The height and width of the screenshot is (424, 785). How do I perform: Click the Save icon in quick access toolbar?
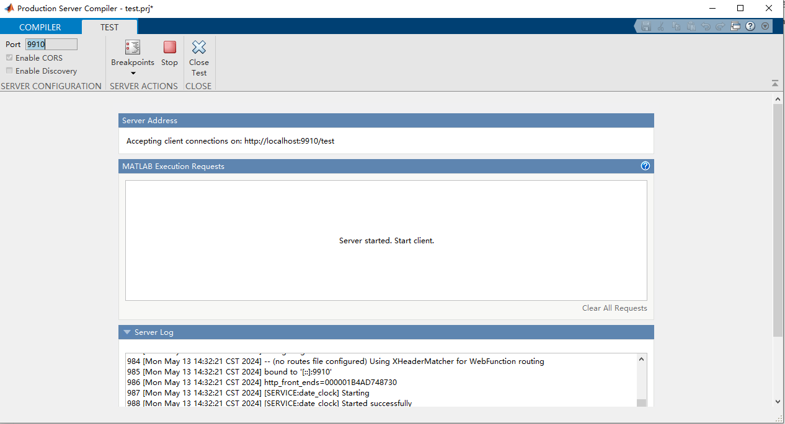[x=646, y=27]
